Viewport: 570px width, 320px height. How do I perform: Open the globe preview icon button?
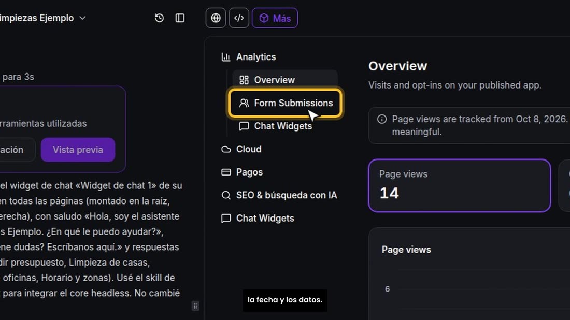pos(216,18)
